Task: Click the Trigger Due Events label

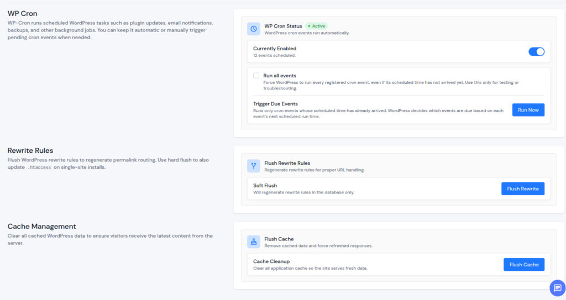Action: tap(275, 104)
